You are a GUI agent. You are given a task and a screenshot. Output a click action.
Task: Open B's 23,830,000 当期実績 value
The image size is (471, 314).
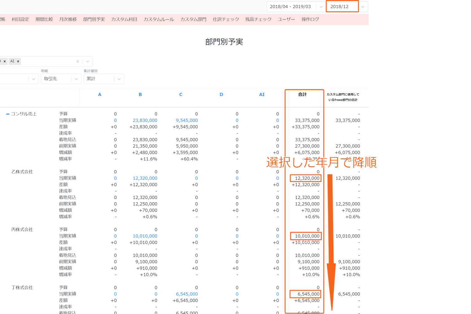(145, 120)
